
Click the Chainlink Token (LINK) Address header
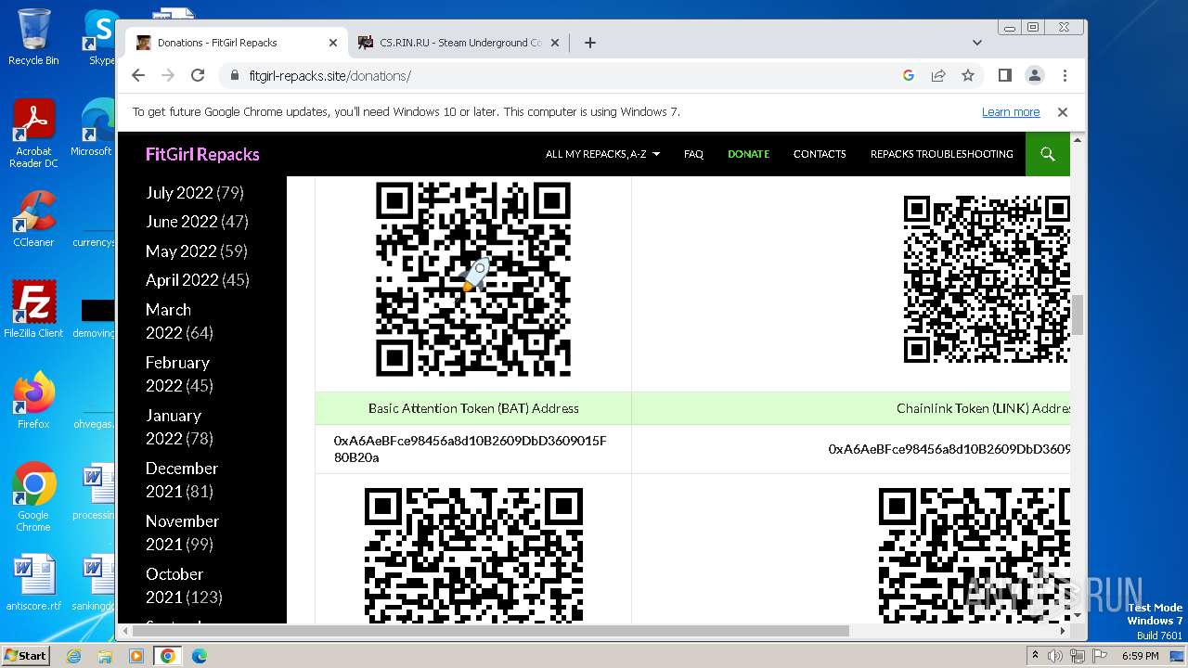[x=983, y=408]
